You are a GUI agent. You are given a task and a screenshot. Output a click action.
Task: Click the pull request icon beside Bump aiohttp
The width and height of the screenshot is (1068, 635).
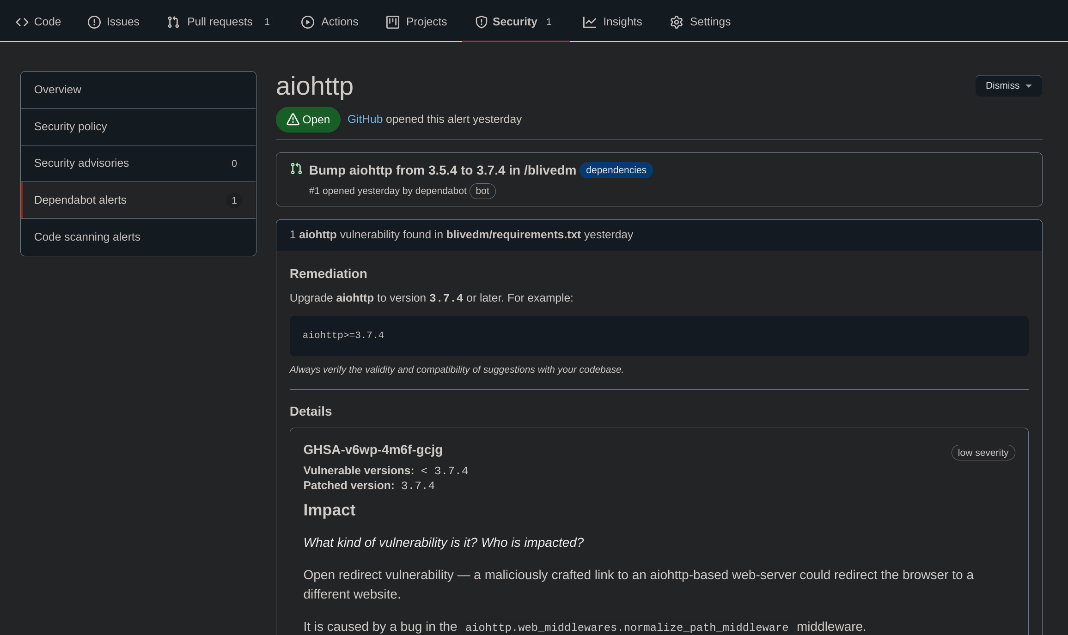pyautogui.click(x=296, y=169)
